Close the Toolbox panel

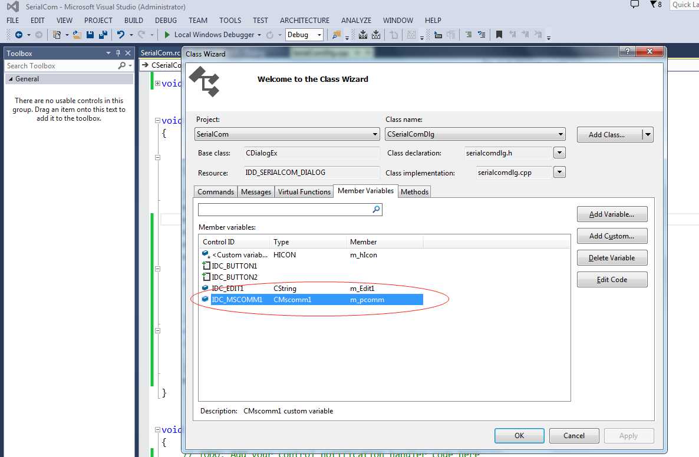128,53
